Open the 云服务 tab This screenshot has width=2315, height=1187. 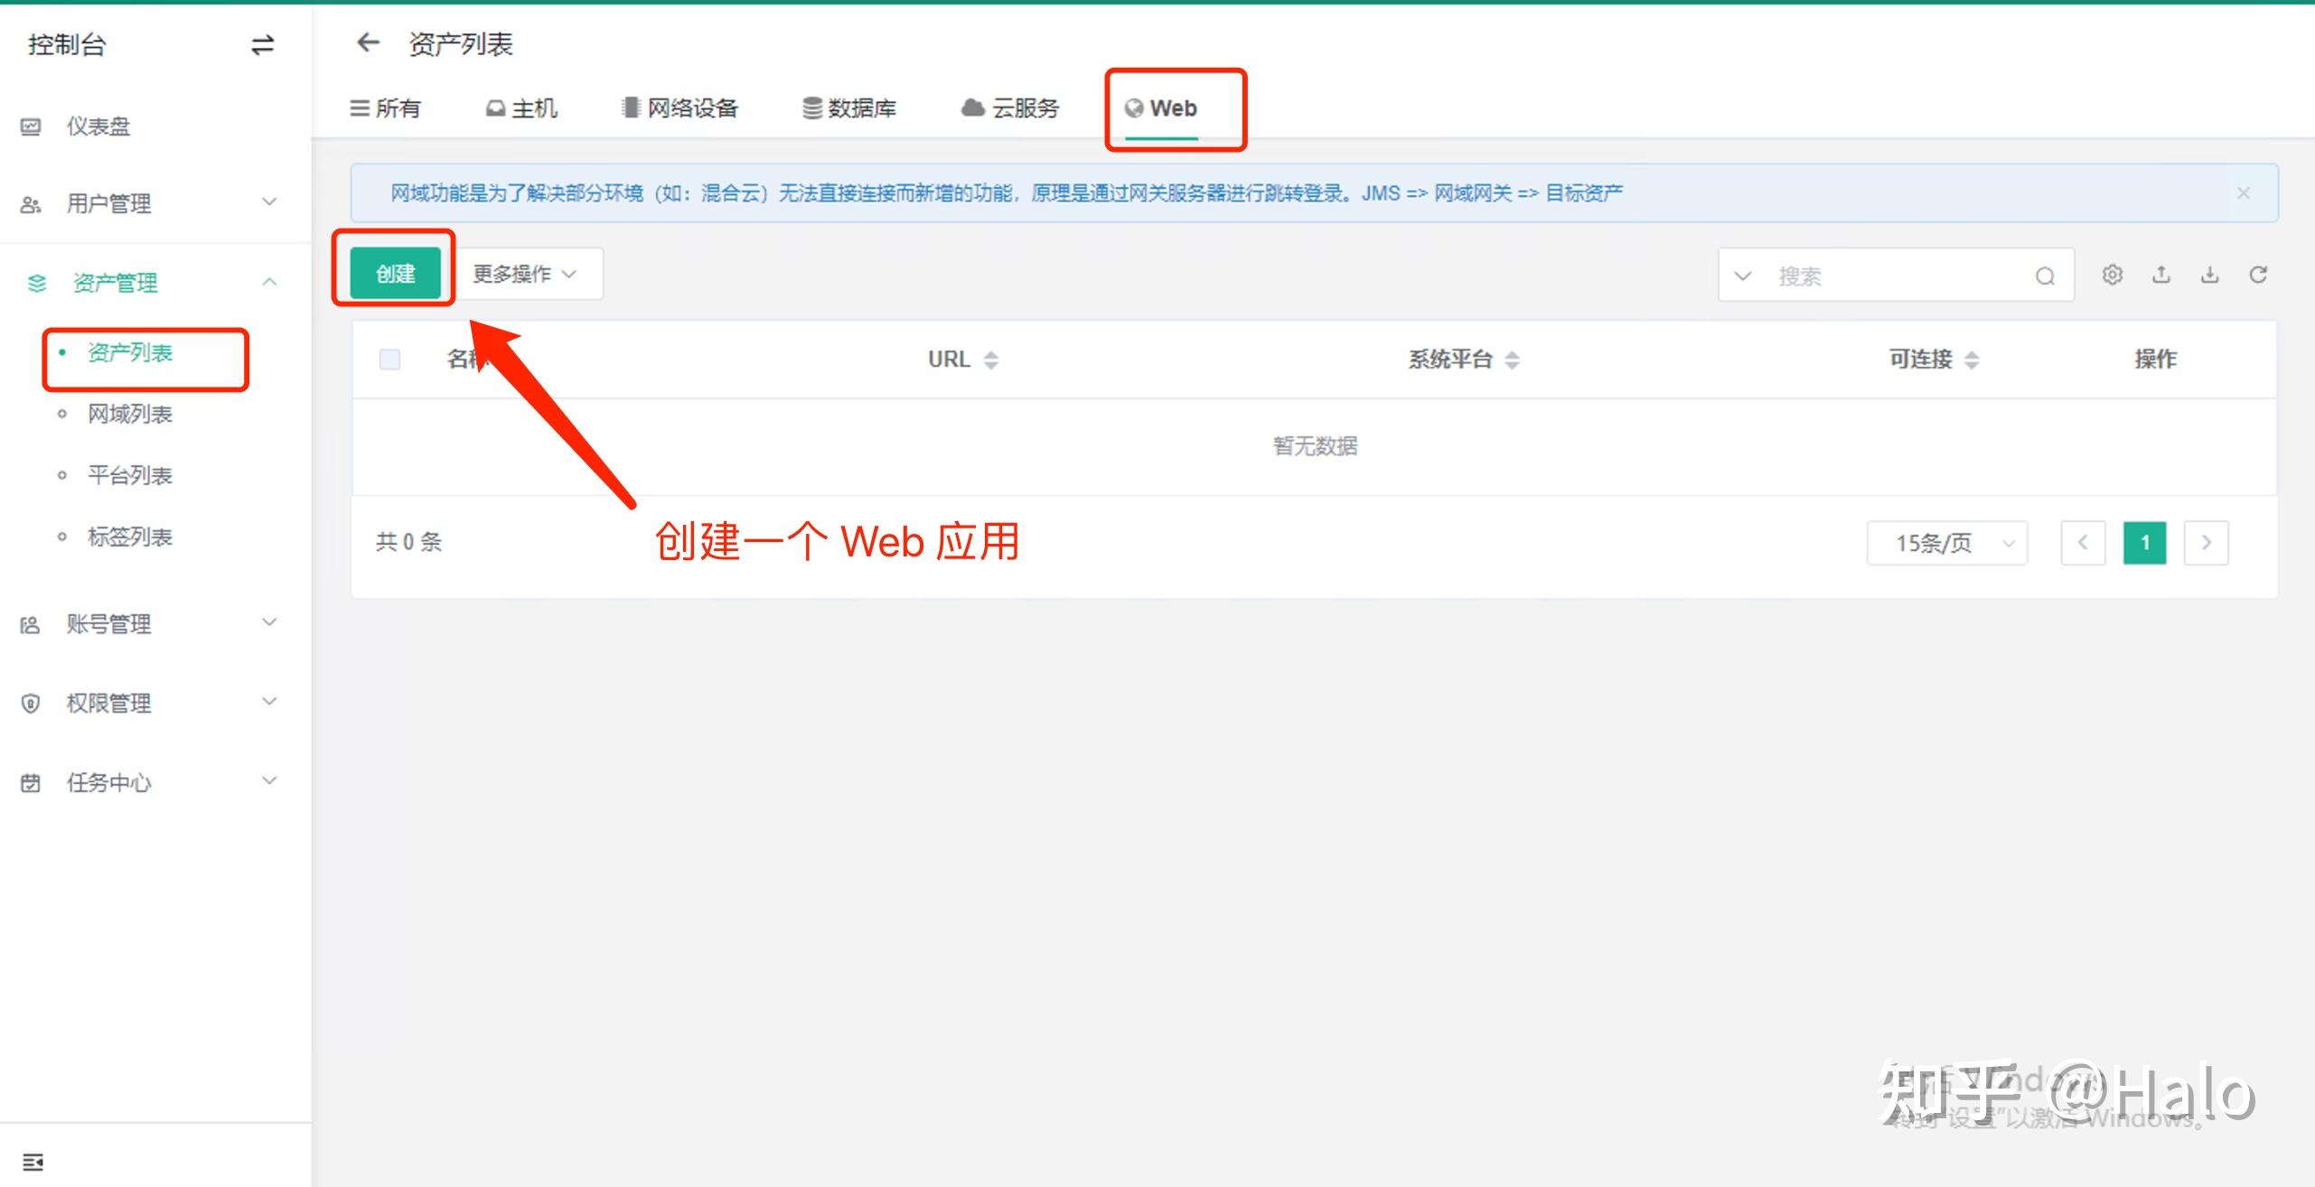click(x=1009, y=107)
